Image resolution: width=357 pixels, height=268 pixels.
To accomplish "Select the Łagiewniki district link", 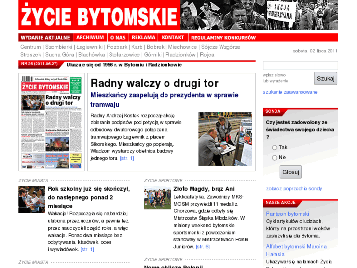I will coord(89,47).
